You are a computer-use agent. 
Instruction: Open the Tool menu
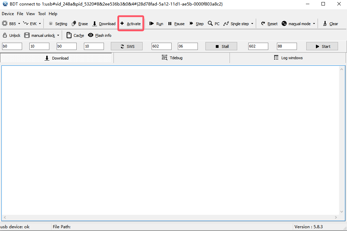tap(41, 14)
